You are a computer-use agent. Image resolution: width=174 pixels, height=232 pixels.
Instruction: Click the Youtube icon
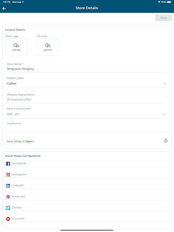coord(8,219)
